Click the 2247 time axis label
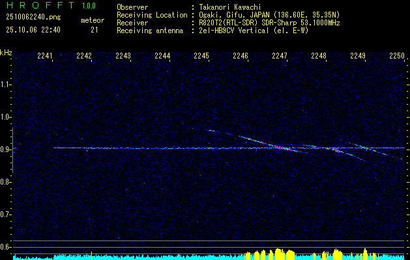 tap(280, 57)
